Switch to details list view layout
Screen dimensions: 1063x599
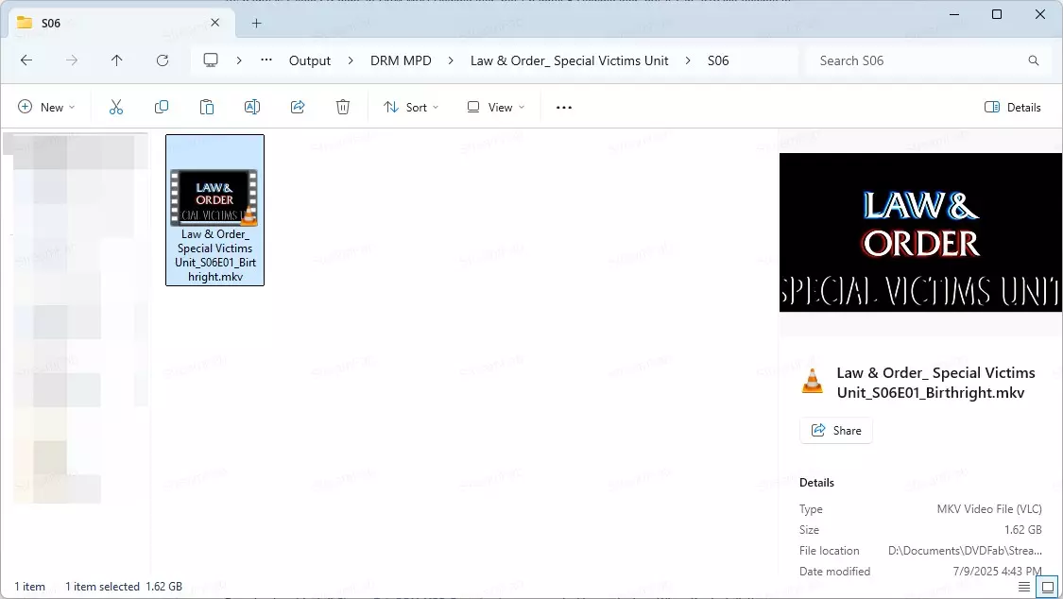coord(1024,587)
